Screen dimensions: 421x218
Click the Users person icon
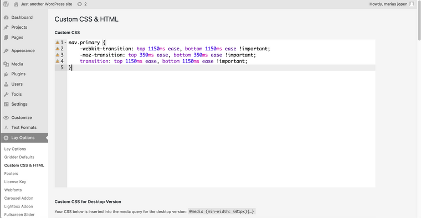[x=6, y=84]
